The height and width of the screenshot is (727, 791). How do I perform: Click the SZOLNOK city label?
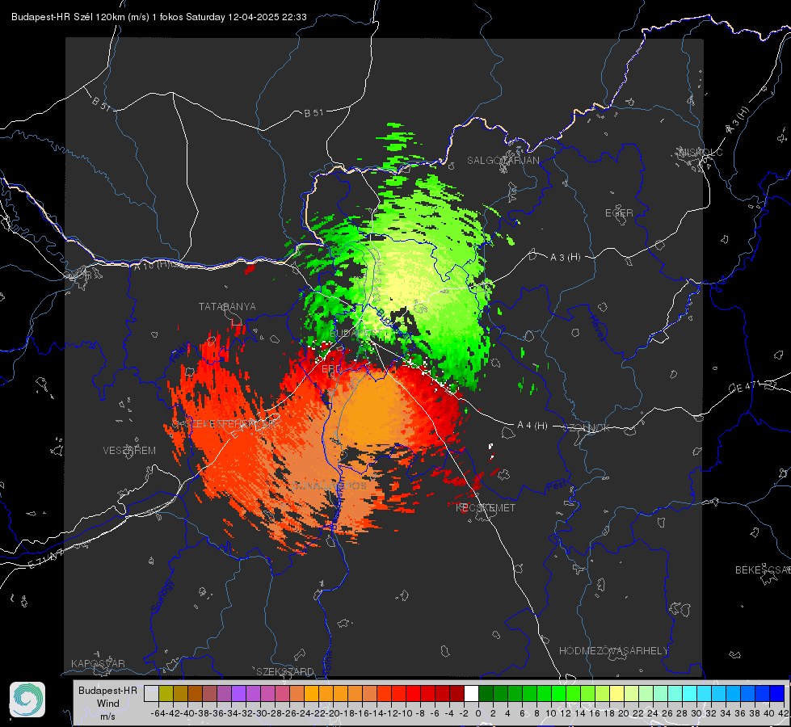[x=587, y=428]
